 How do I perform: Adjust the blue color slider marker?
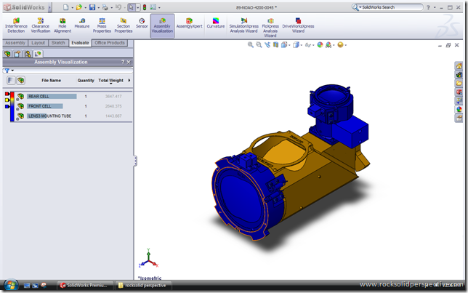click(x=7, y=106)
